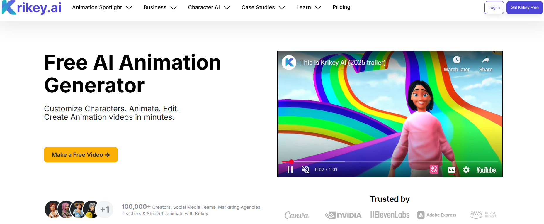This screenshot has width=544, height=224.
Task: Click the first character avatar
Action: [53, 209]
